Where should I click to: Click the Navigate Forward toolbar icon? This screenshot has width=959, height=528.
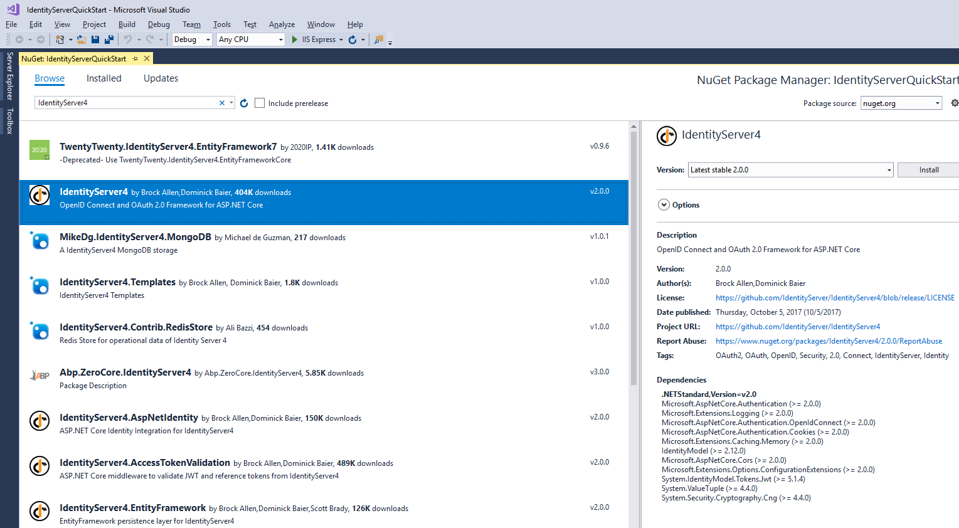click(41, 40)
